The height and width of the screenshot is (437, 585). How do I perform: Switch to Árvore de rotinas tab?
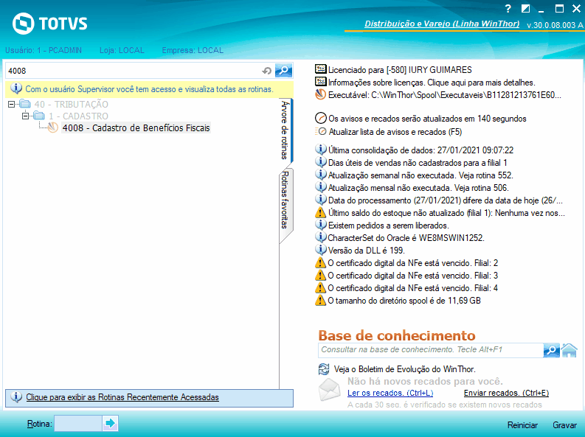285,130
